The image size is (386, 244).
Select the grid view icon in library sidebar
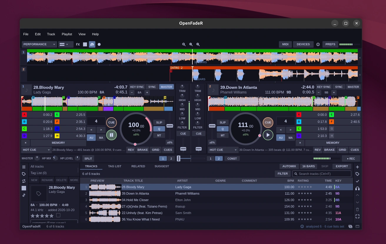24,188
